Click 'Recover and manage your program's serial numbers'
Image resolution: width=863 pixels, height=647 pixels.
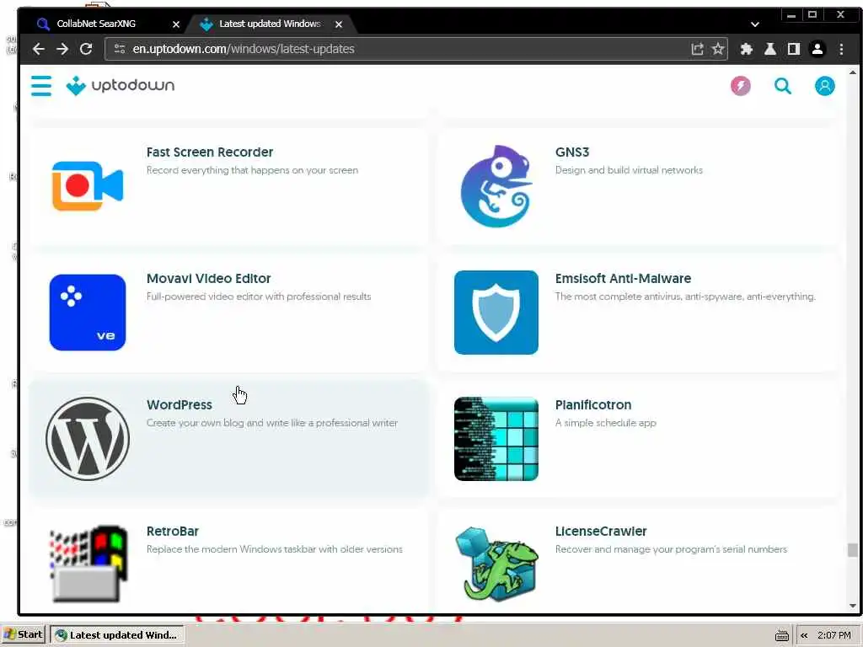671,549
